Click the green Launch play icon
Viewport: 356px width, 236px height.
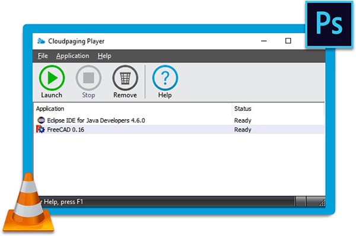tap(52, 78)
